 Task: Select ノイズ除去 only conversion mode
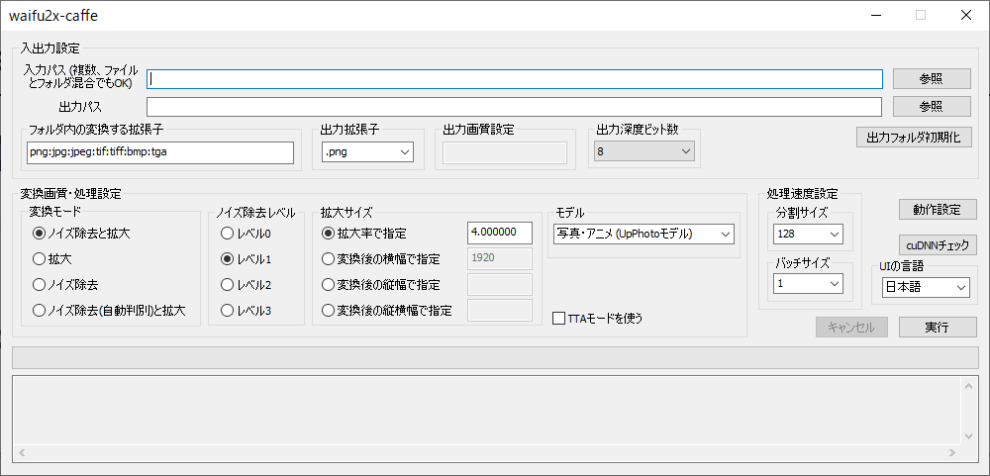[x=65, y=285]
